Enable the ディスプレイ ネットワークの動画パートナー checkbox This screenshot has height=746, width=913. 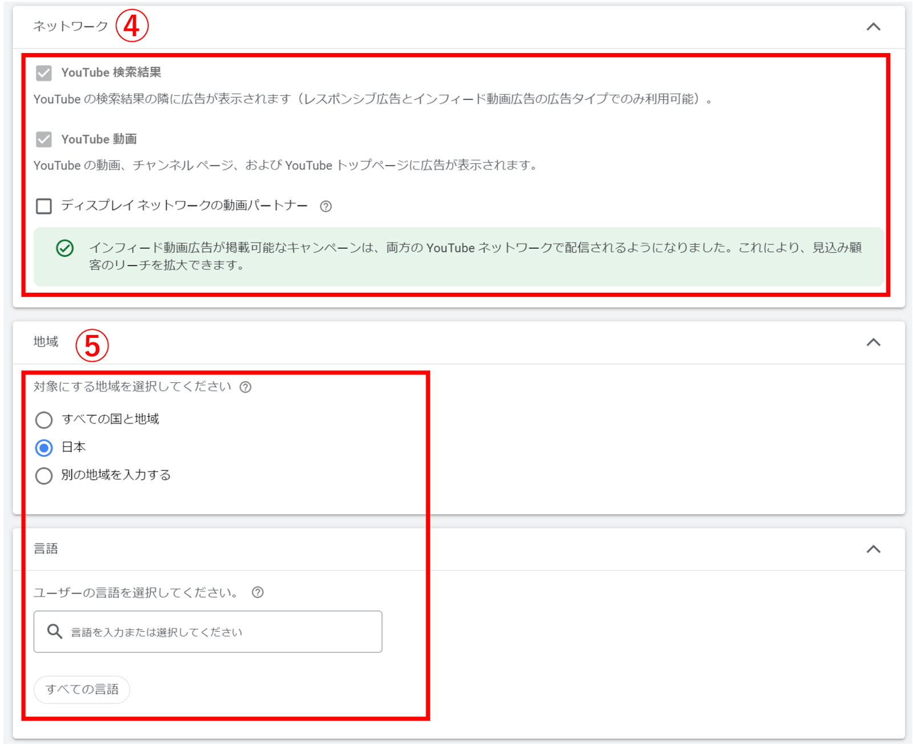coord(44,206)
